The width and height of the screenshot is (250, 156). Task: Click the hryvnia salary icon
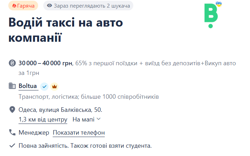(12, 63)
